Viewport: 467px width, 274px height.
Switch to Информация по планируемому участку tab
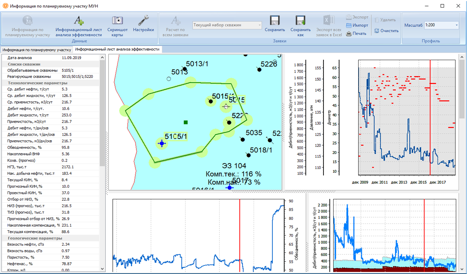tap(37, 49)
